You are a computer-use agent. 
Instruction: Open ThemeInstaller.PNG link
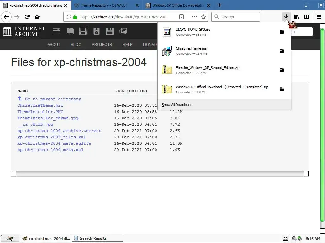[x=40, y=112]
